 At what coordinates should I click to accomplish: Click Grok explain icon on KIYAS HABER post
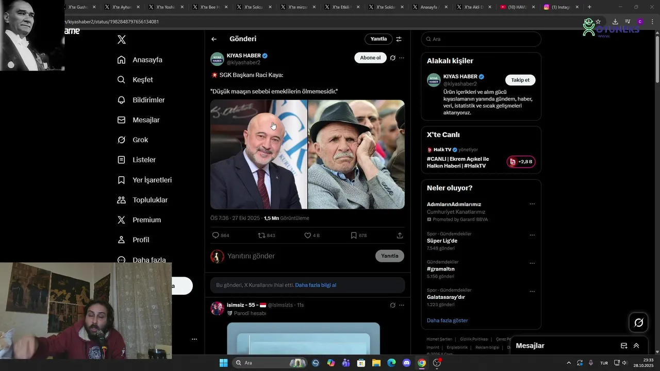[392, 58]
